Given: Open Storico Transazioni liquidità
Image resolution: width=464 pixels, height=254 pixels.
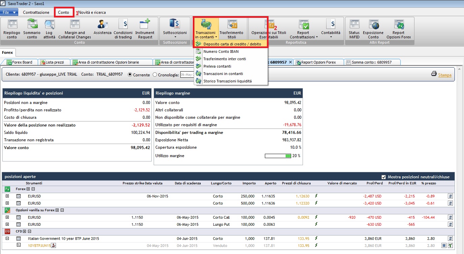Looking at the screenshot, I should (x=231, y=81).
